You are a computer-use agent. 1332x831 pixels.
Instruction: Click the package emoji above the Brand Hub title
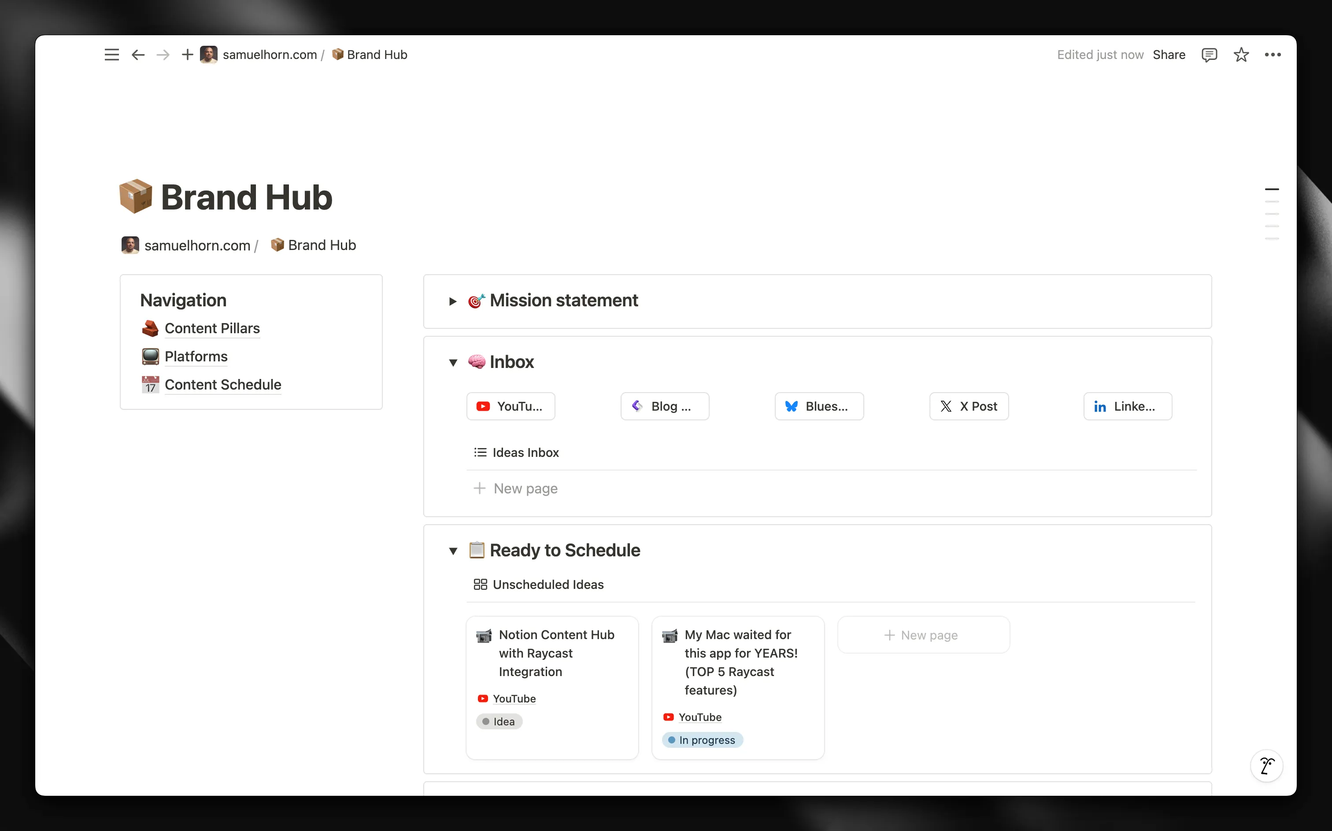(x=135, y=196)
